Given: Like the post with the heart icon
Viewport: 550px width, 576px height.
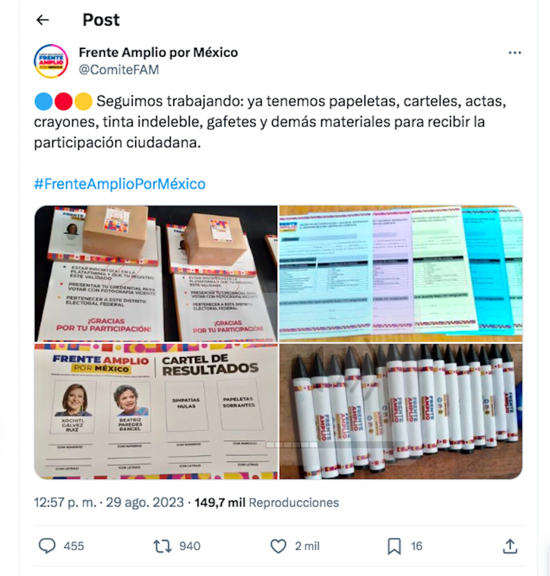Looking at the screenshot, I should [x=278, y=546].
